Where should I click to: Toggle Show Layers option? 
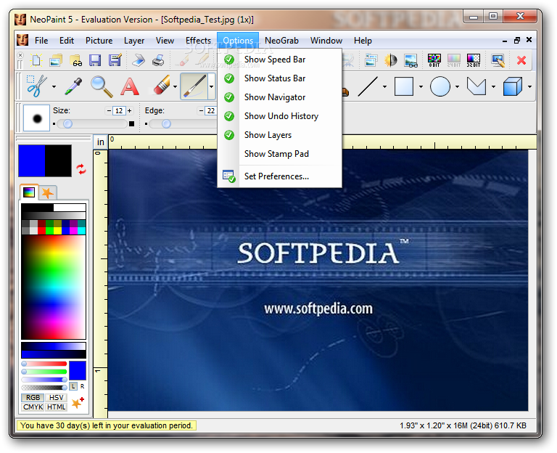pos(279,135)
